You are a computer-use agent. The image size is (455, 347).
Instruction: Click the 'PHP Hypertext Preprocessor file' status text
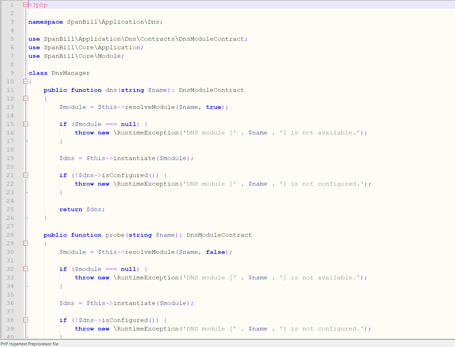(29, 344)
